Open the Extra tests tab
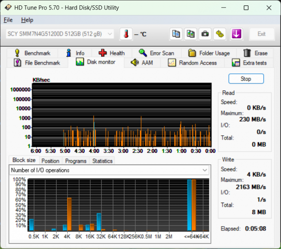 pos(249,63)
